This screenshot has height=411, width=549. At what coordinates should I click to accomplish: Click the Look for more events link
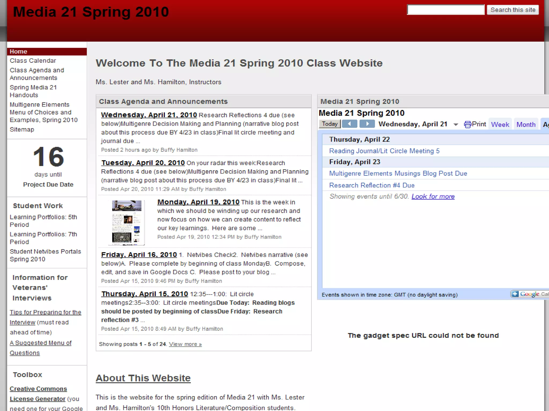coord(433,196)
